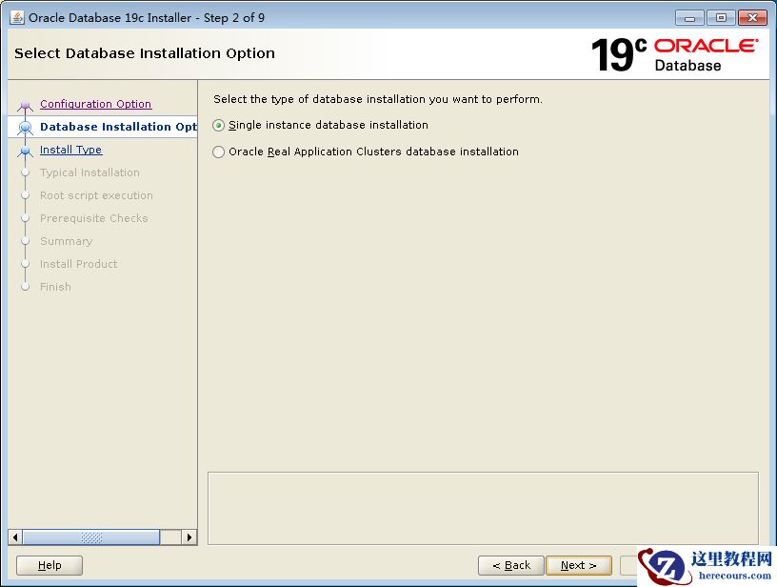Open the Help button
The width and height of the screenshot is (777, 587).
coord(50,565)
